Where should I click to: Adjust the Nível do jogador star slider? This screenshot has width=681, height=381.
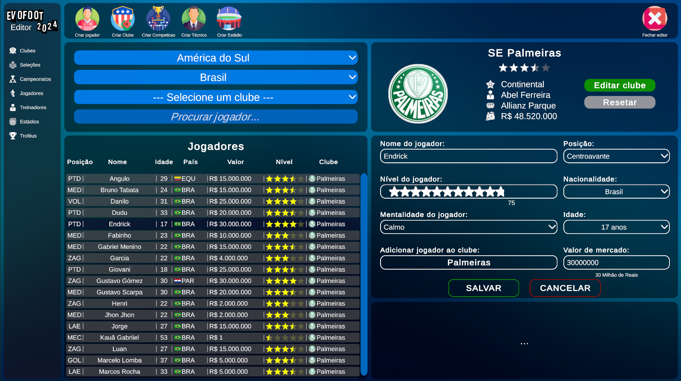(468, 192)
